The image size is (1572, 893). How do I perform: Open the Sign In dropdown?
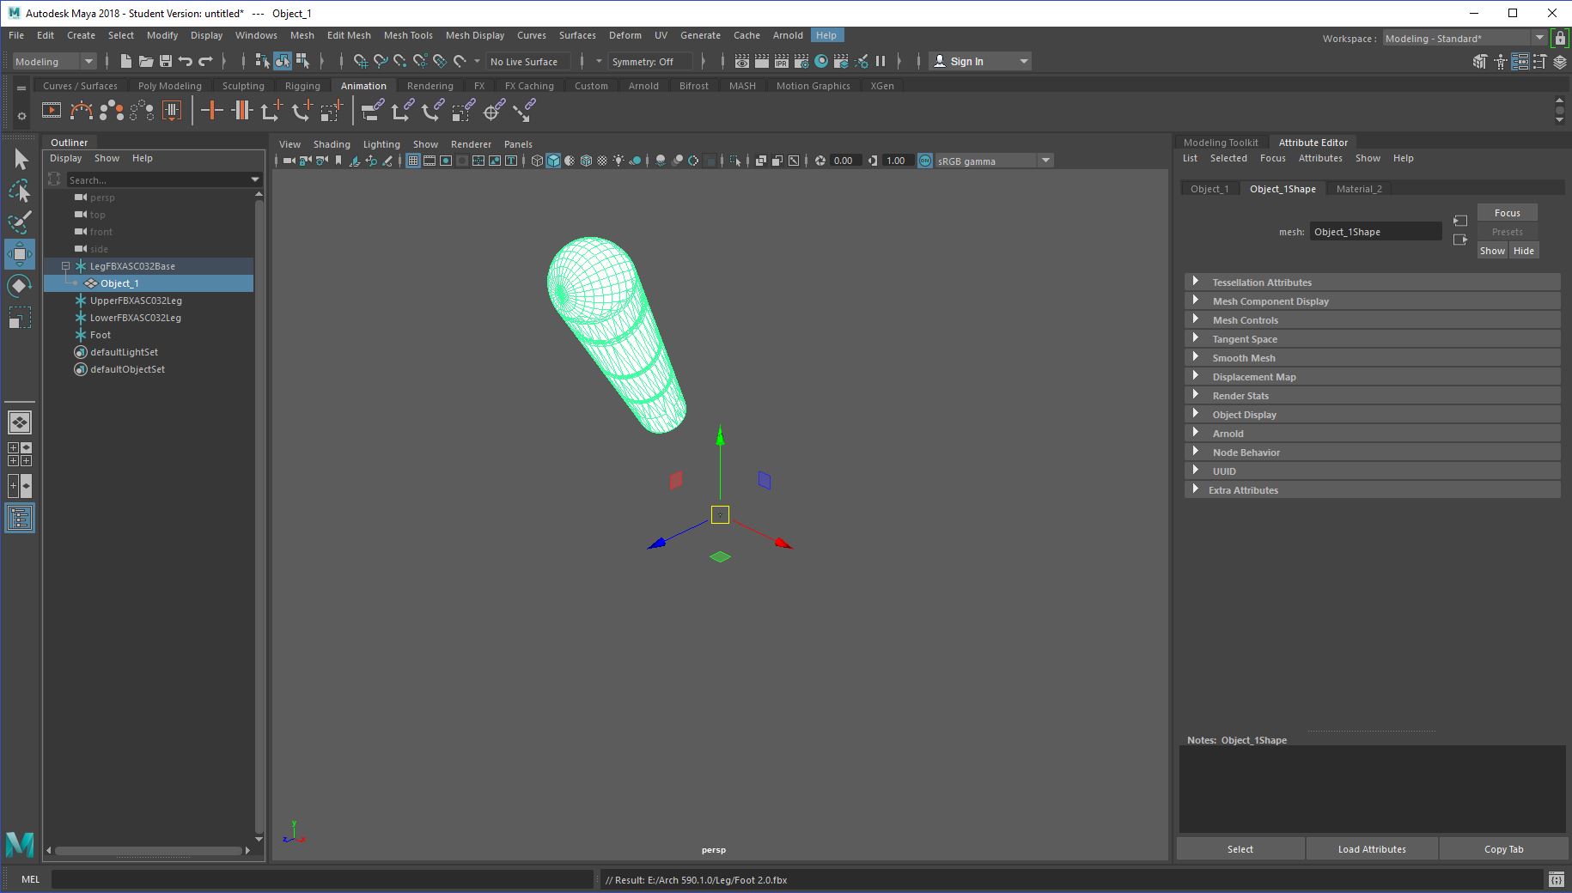coord(980,61)
